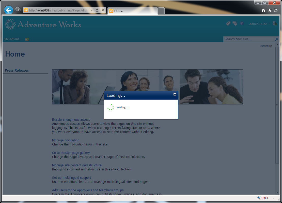Image resolution: width=282 pixels, height=203 pixels.
Task: Open the Admin Dude user menu
Action: point(259,24)
